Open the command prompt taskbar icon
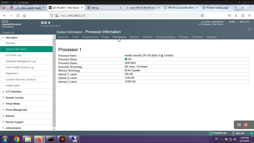The image size is (254, 143). point(51,139)
